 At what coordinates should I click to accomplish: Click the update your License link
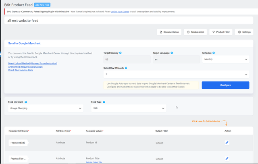120,12
